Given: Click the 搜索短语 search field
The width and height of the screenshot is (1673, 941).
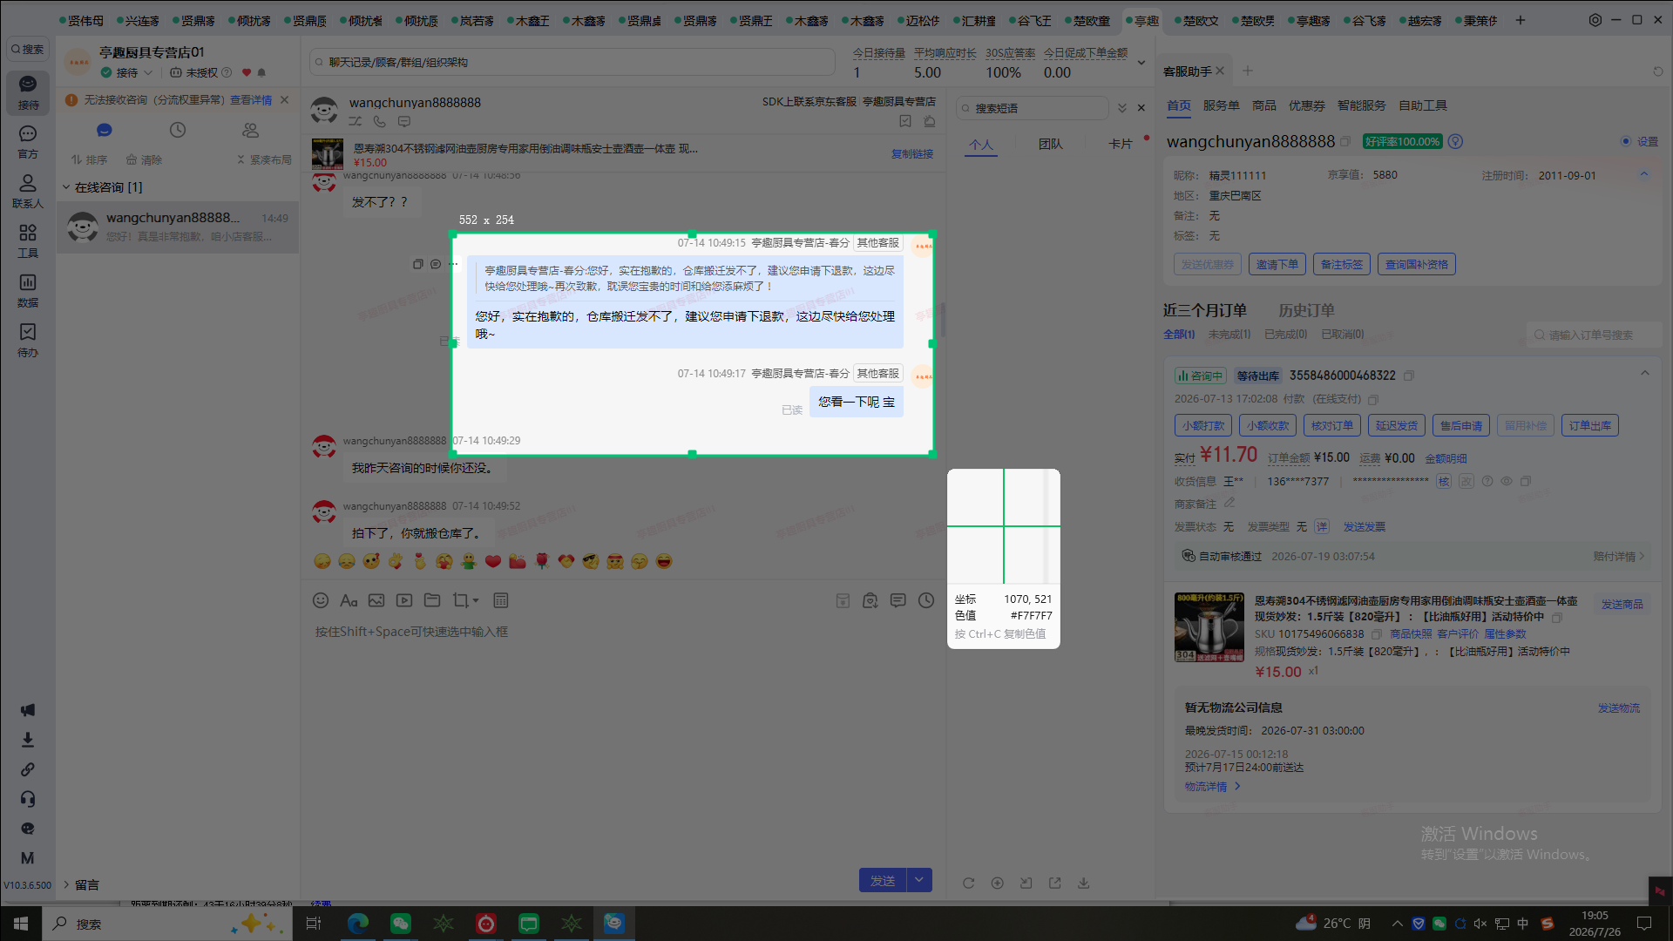Looking at the screenshot, I should click(1033, 108).
